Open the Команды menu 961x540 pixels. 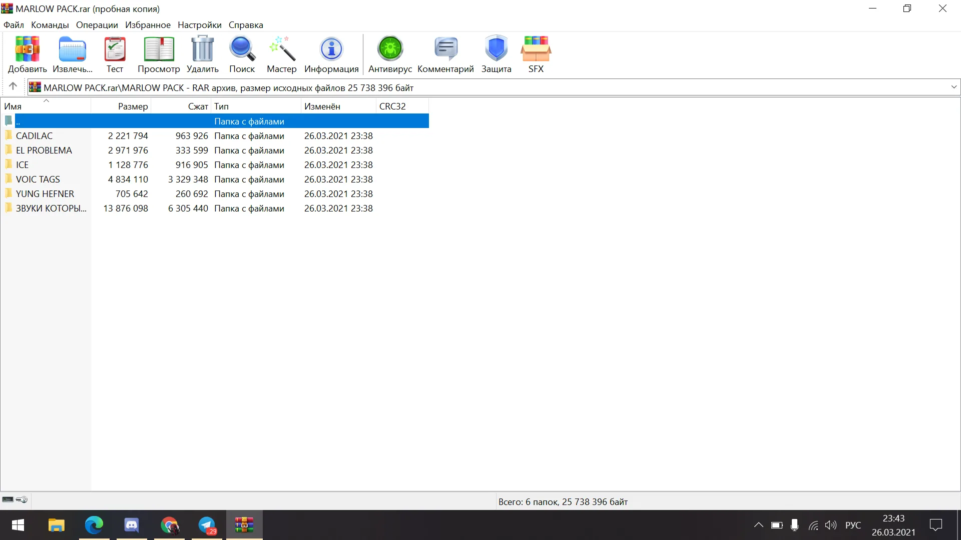point(50,25)
